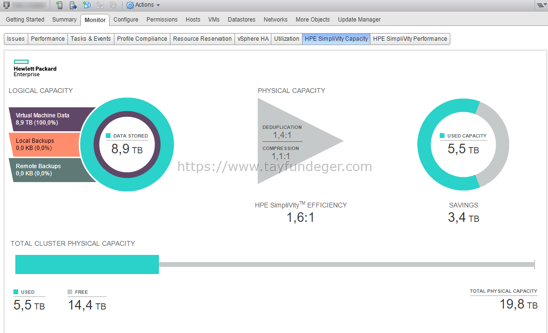The height and width of the screenshot is (333, 548).
Task: Click the grey free portion of capacity bar
Action: (x=347, y=264)
